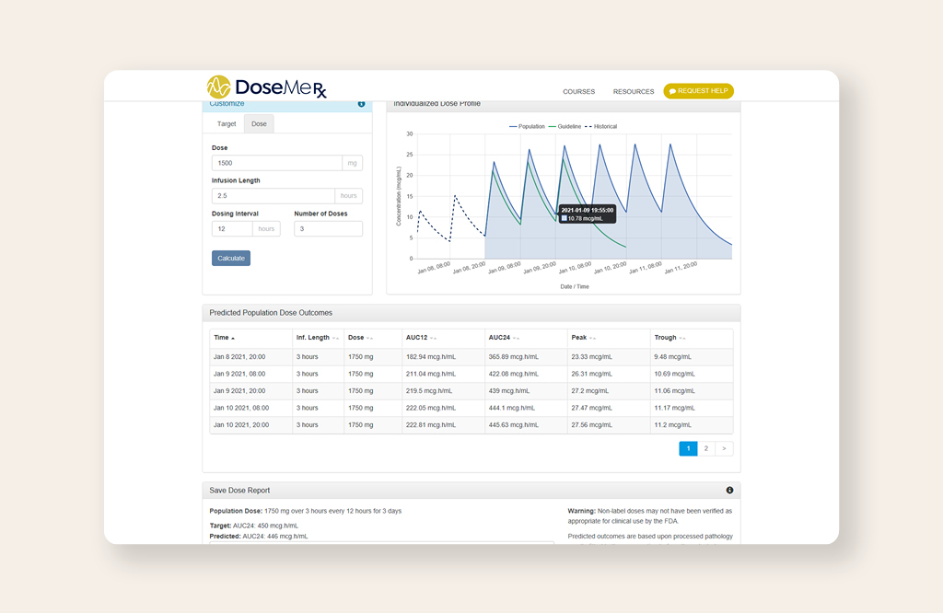Click the 9.48 mcg/mL trough value
The width and height of the screenshot is (943, 613).
(673, 357)
